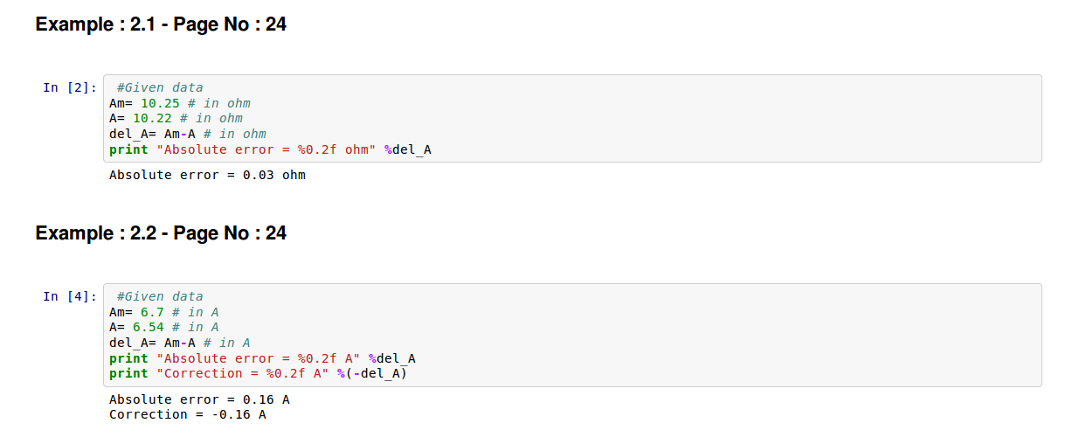Viewport: 1072px width, 437px height.
Task: Click the "del_A= Am-A # in A" line
Action: [x=179, y=343]
